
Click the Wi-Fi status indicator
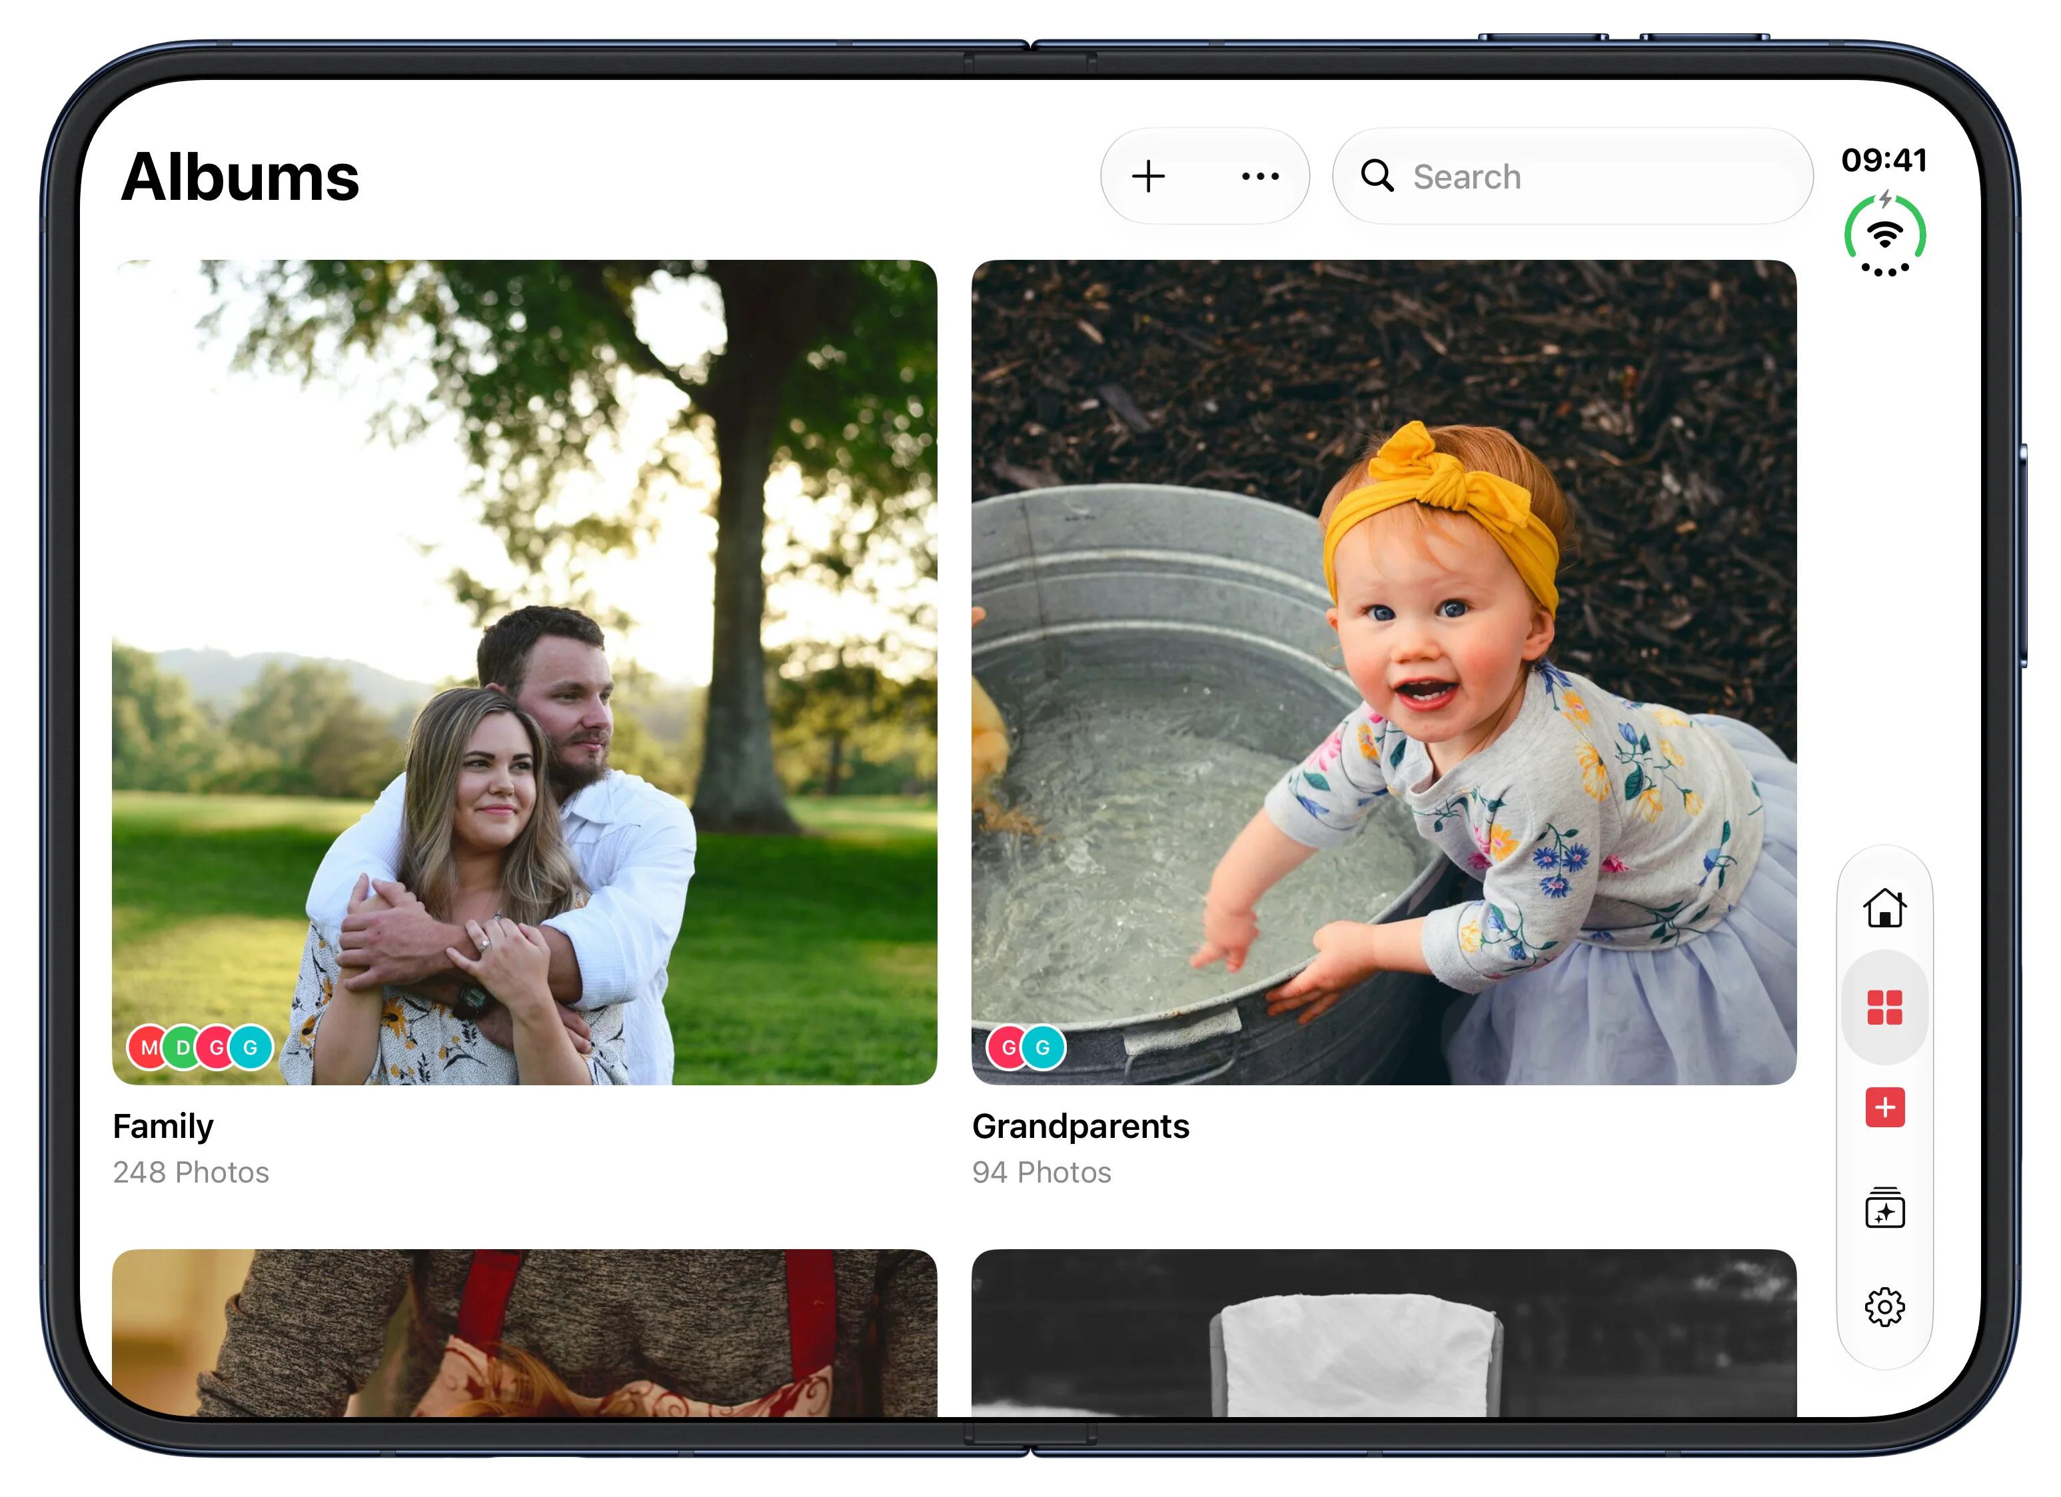[x=1884, y=235]
